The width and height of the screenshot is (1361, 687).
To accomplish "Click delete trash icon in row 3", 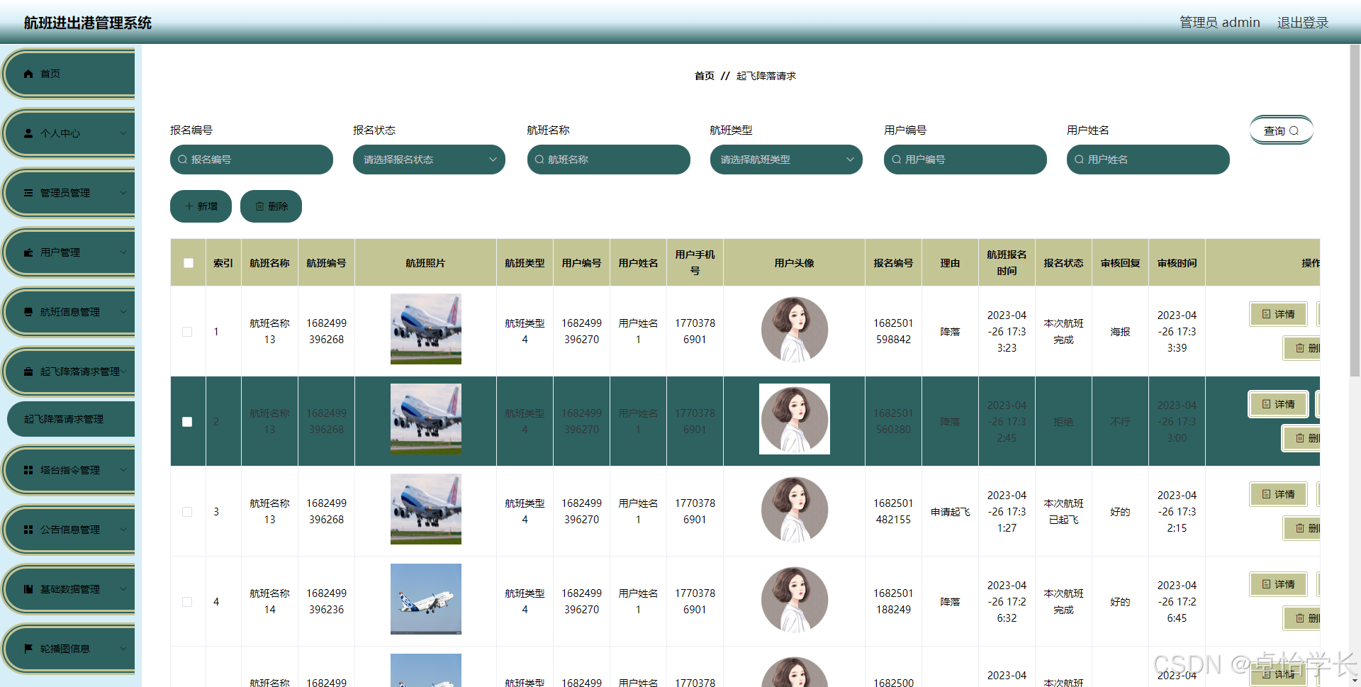I will (x=1300, y=528).
